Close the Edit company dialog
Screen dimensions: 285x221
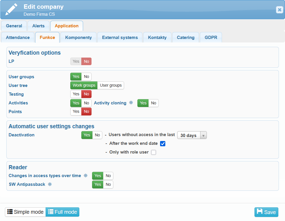point(279,10)
